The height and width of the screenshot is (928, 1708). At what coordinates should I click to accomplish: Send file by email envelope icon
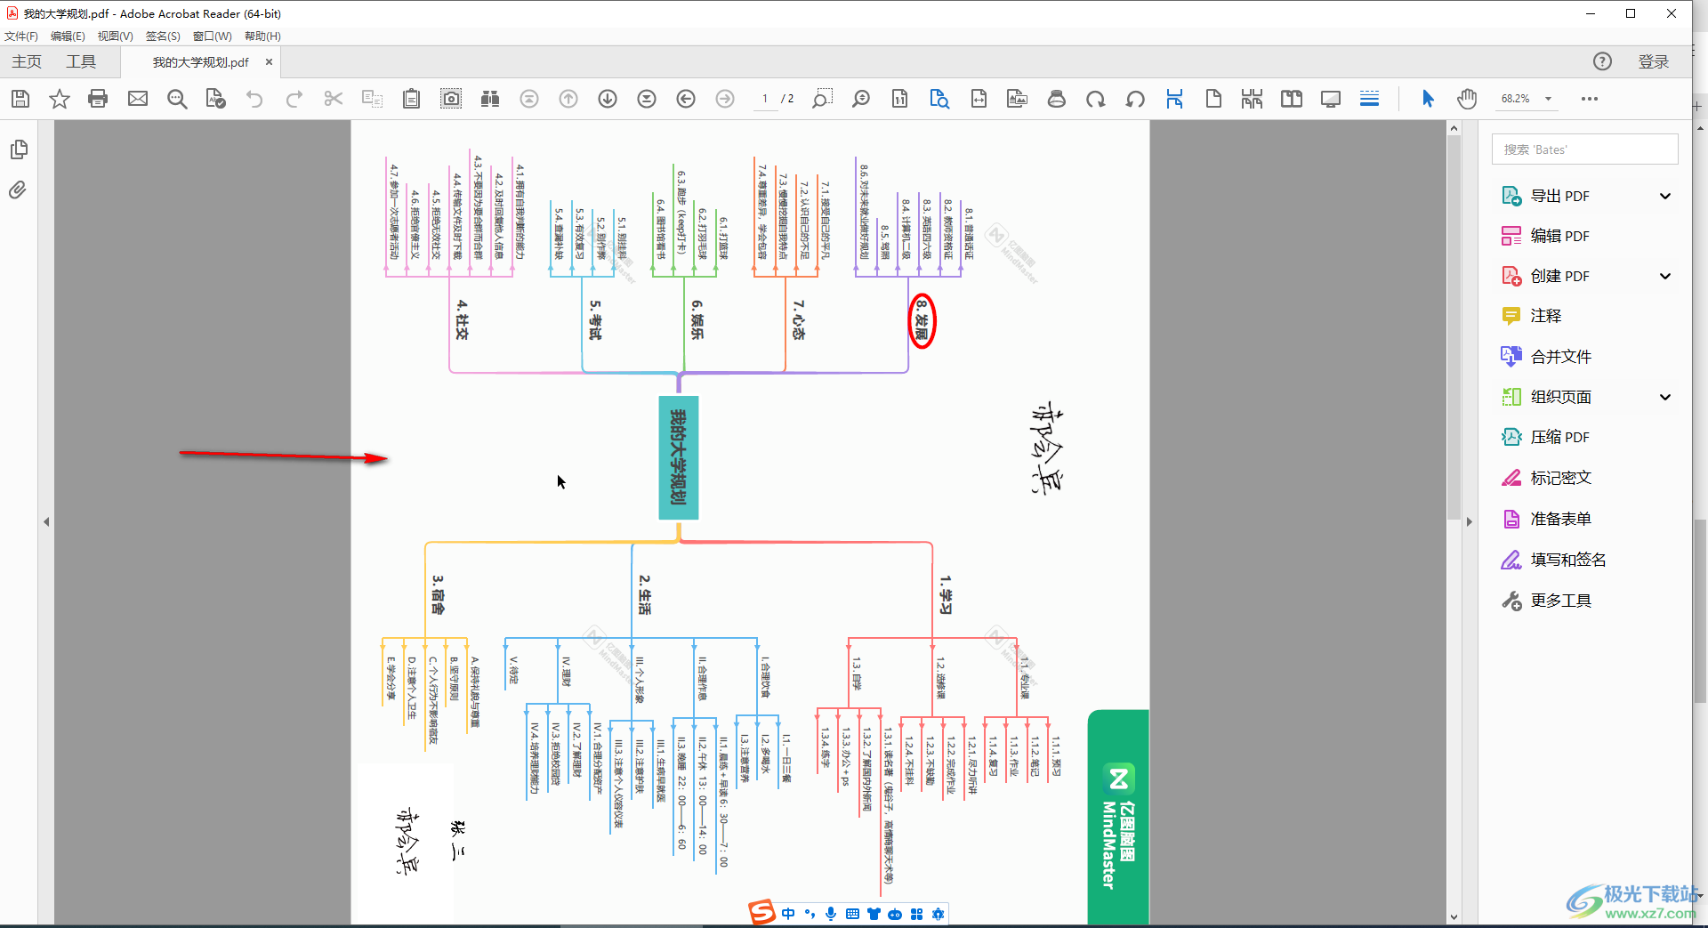point(138,99)
